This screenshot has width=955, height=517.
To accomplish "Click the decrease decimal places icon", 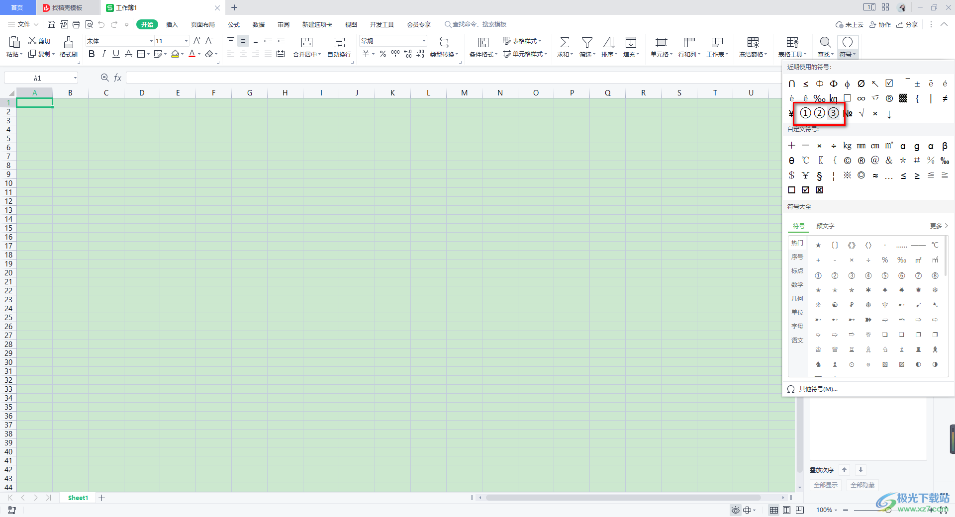I will click(x=420, y=54).
